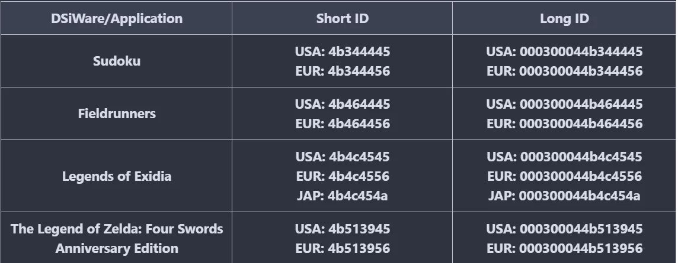The image size is (678, 263).
Task: Select the Legends of Exidia cell
Action: point(116,176)
